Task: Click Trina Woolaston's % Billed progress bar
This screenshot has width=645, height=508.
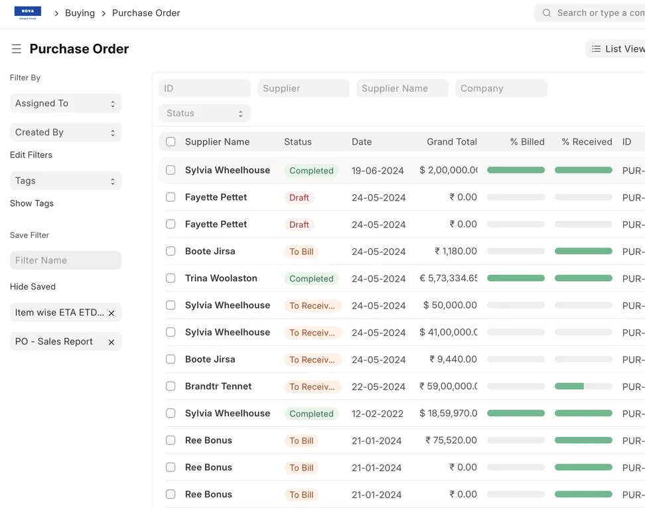Action: tap(516, 278)
